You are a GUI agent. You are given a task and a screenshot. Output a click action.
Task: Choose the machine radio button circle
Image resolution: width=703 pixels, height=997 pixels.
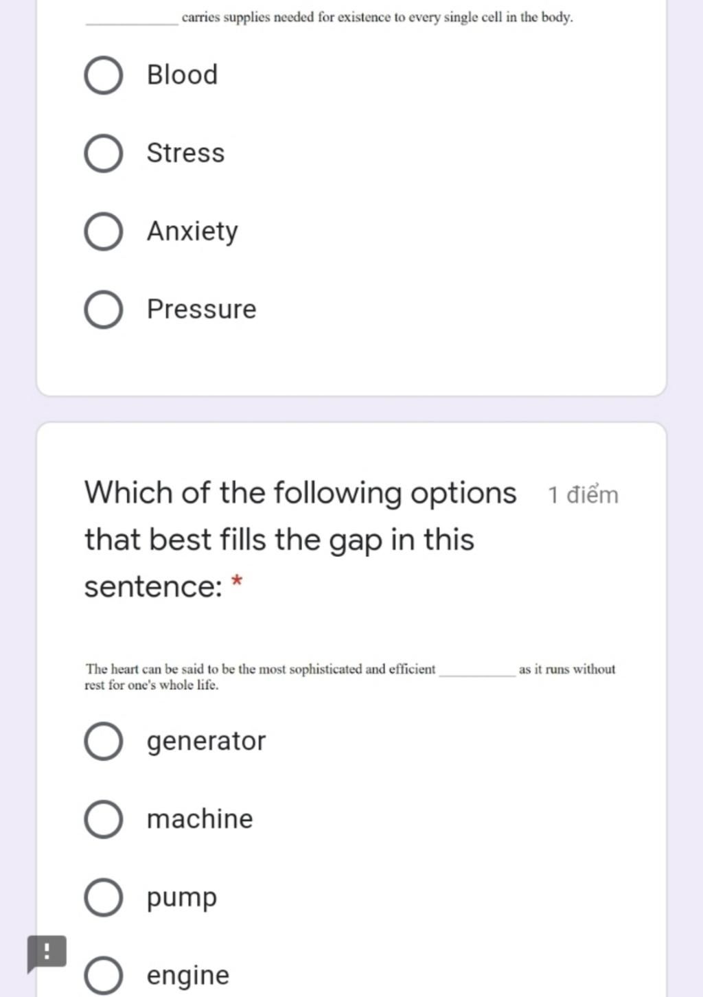click(x=104, y=819)
